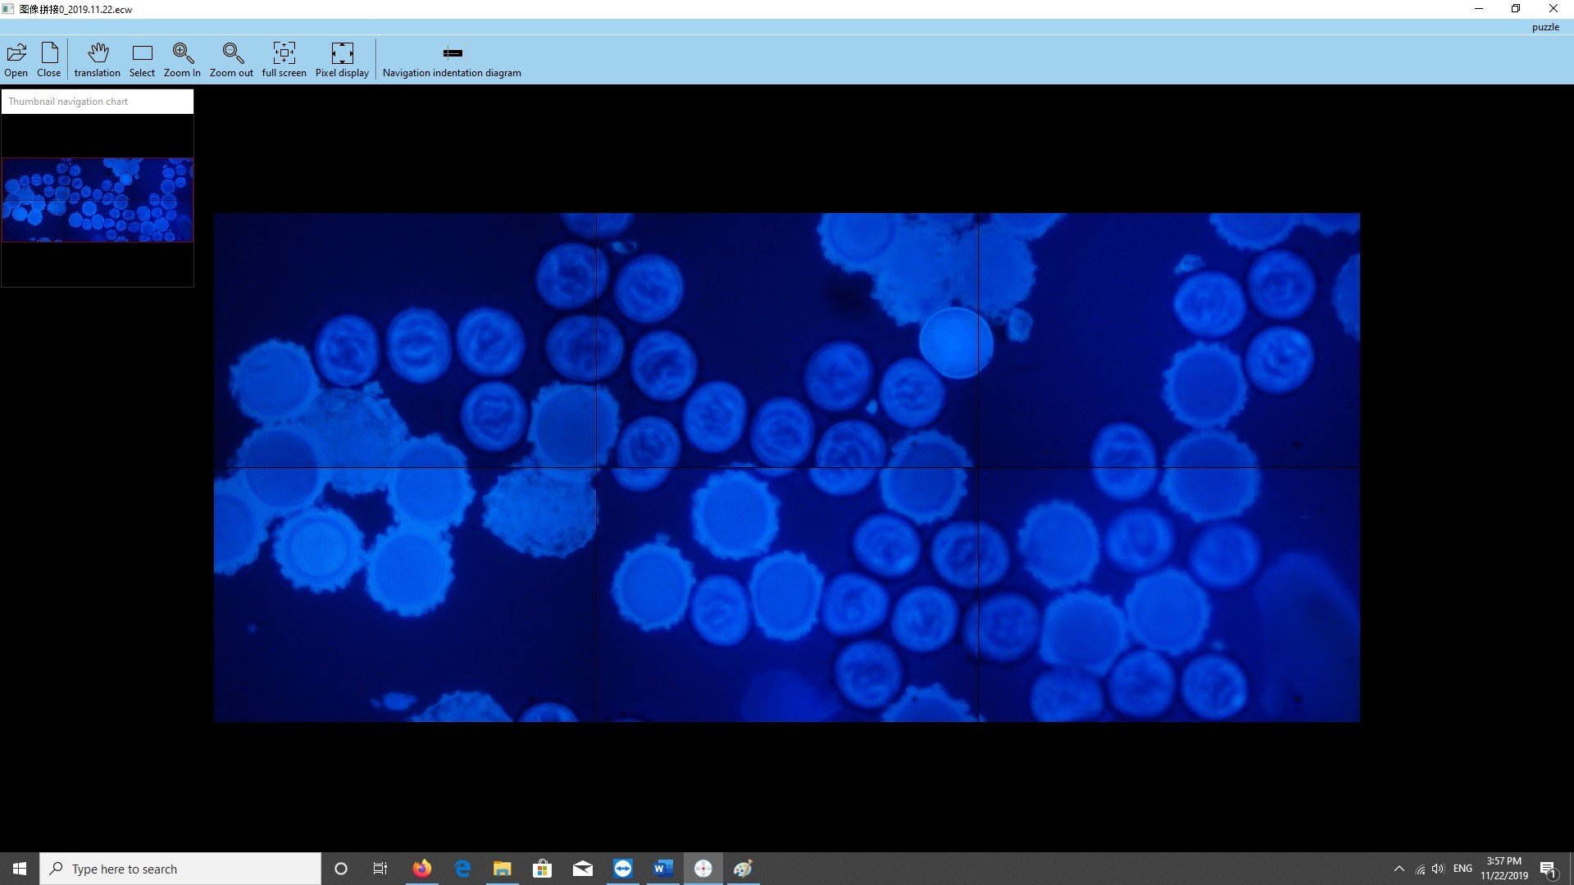1574x885 pixels.
Task: Click the thumbnail navigation preview image
Action: (x=98, y=200)
